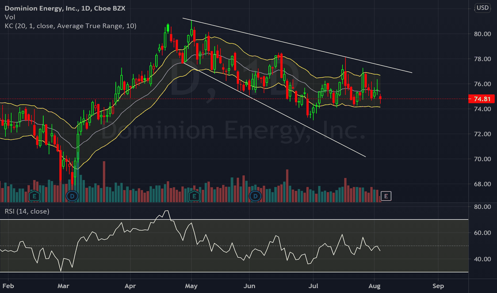The image size is (497, 293).
Task: Click the Jun label on time axis
Action: [x=250, y=286]
